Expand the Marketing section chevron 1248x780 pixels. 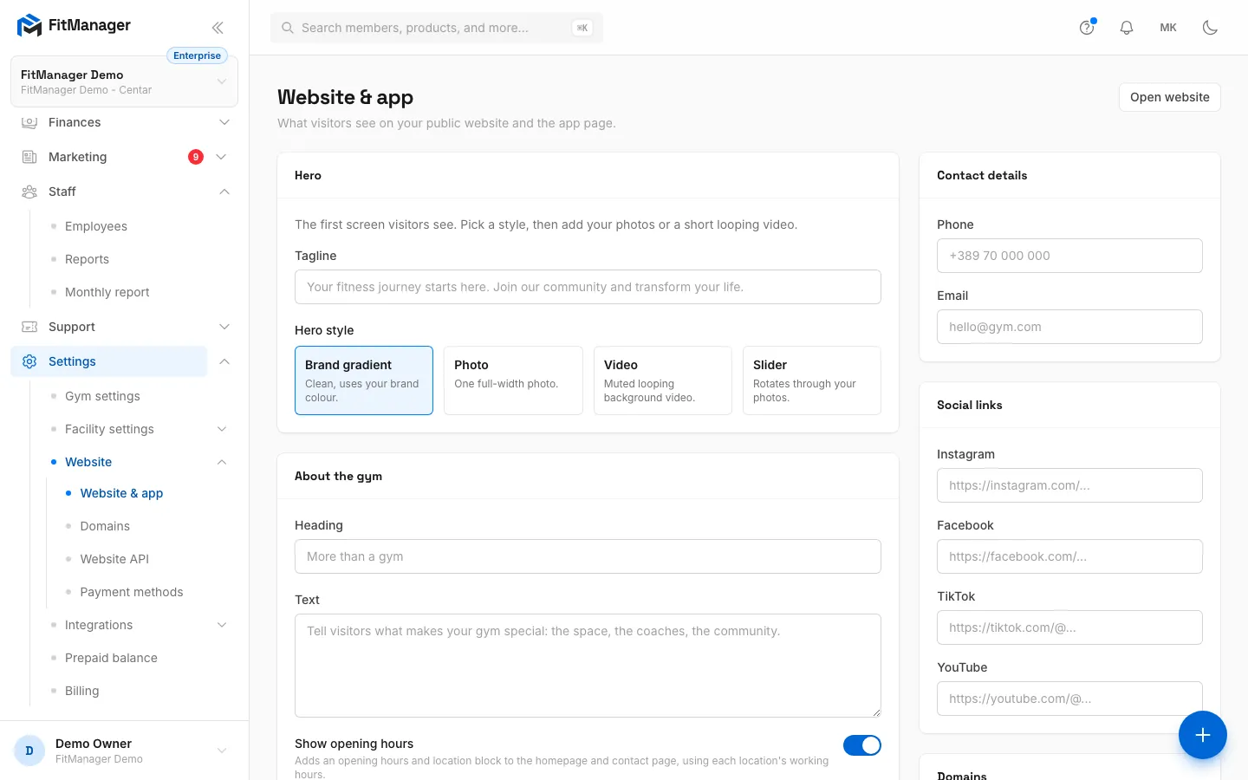[x=221, y=157]
